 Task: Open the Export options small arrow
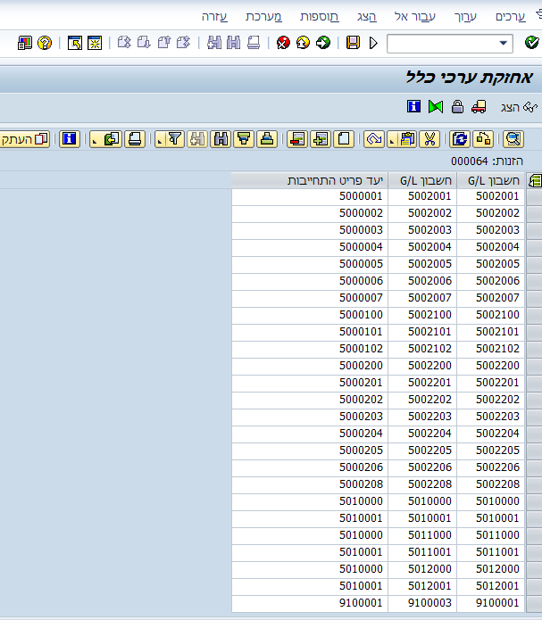tap(95, 141)
